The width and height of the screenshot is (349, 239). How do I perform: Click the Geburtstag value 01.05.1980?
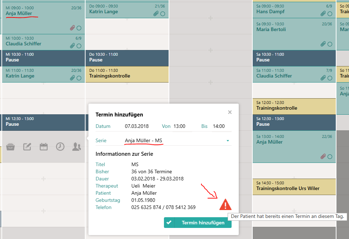(x=143, y=200)
